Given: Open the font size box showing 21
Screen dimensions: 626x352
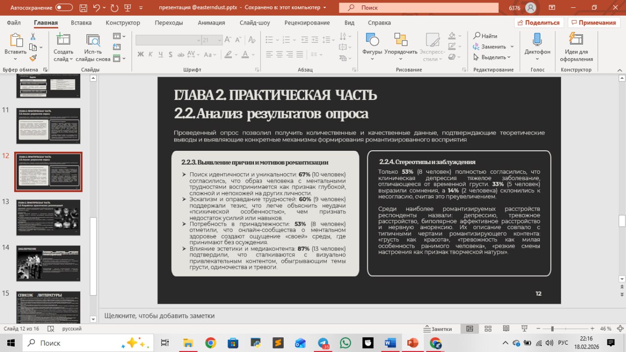Looking at the screenshot, I should coord(211,40).
